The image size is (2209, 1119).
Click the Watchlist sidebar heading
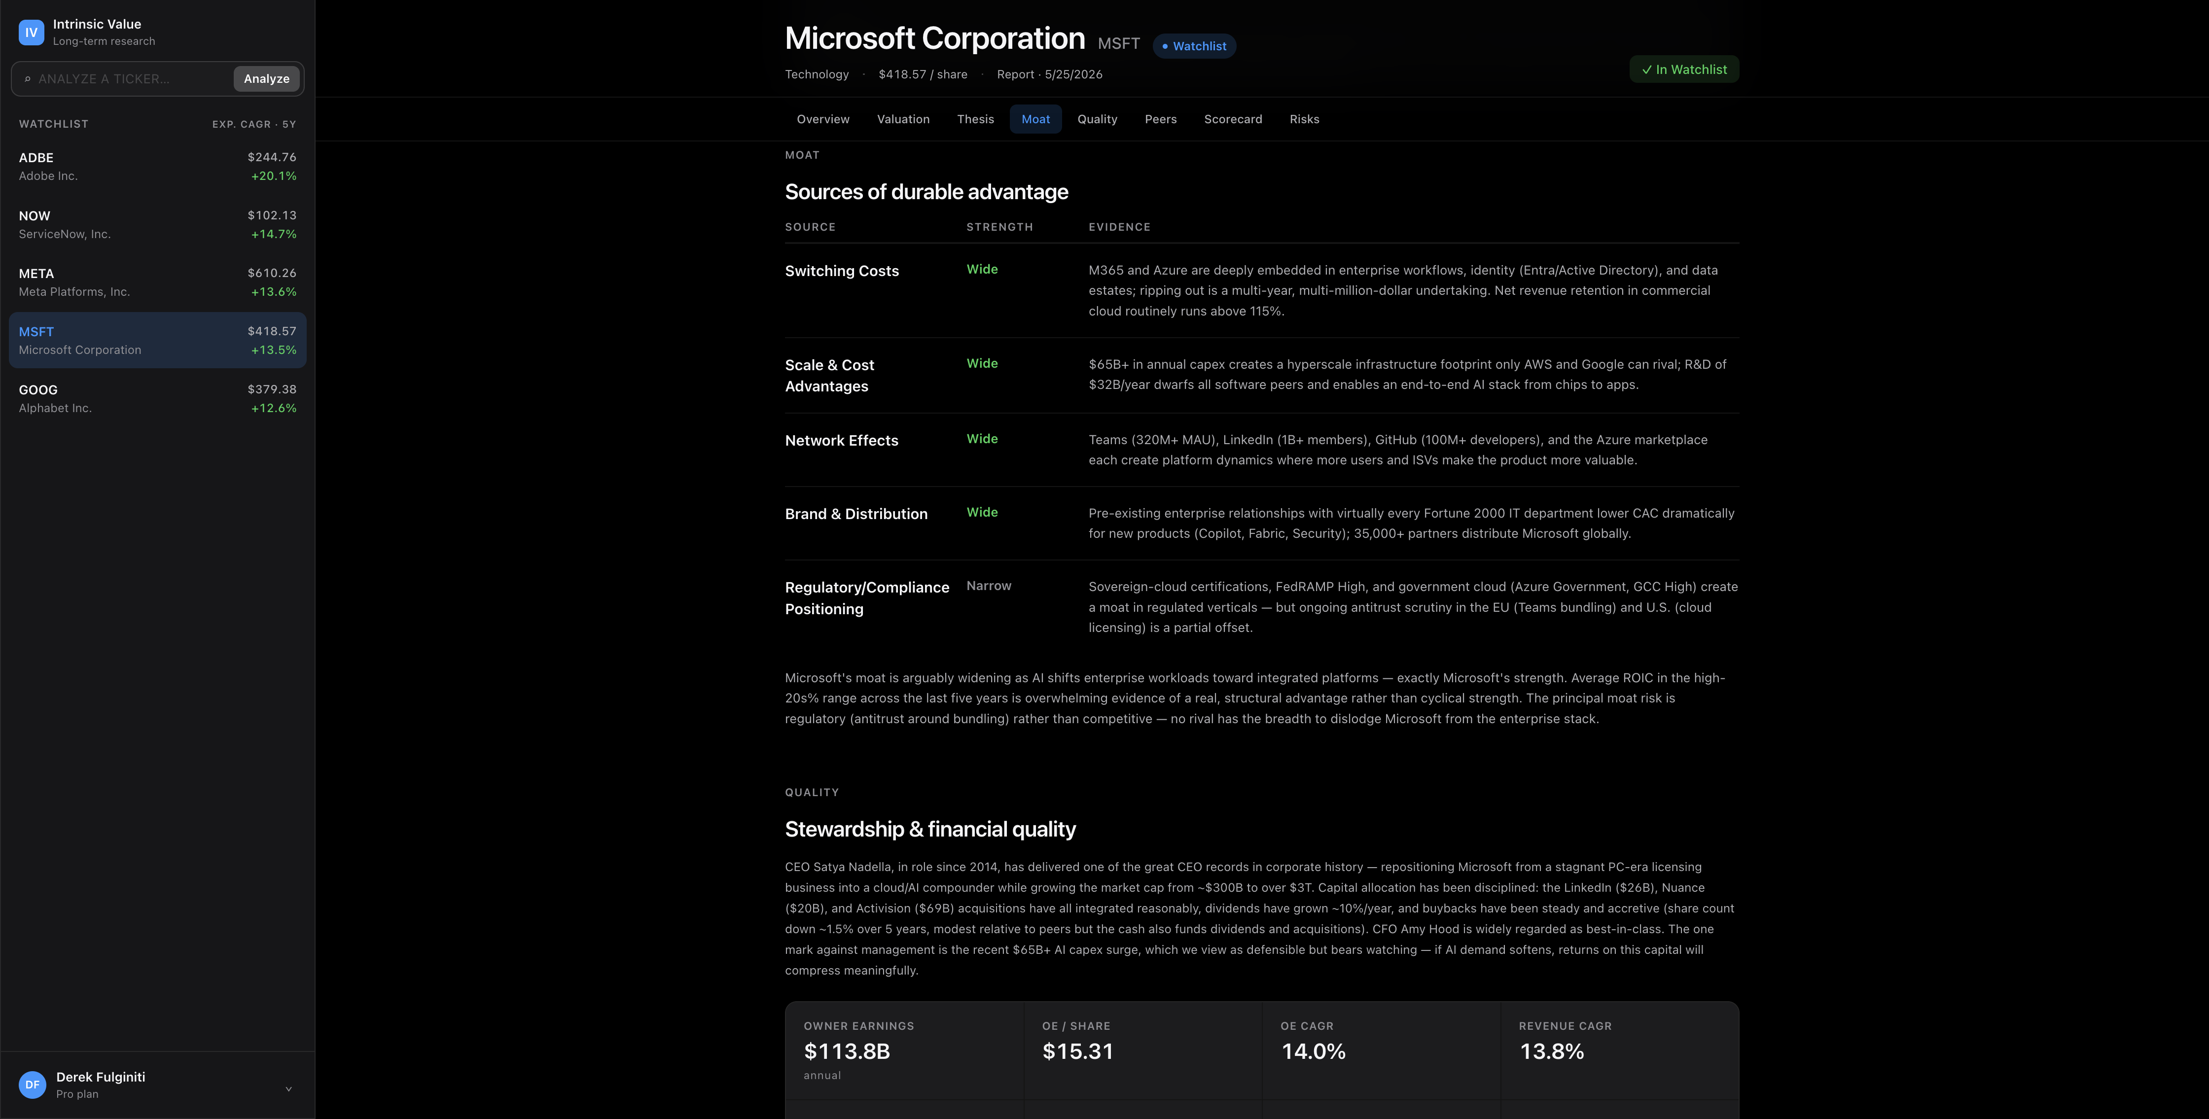point(54,124)
